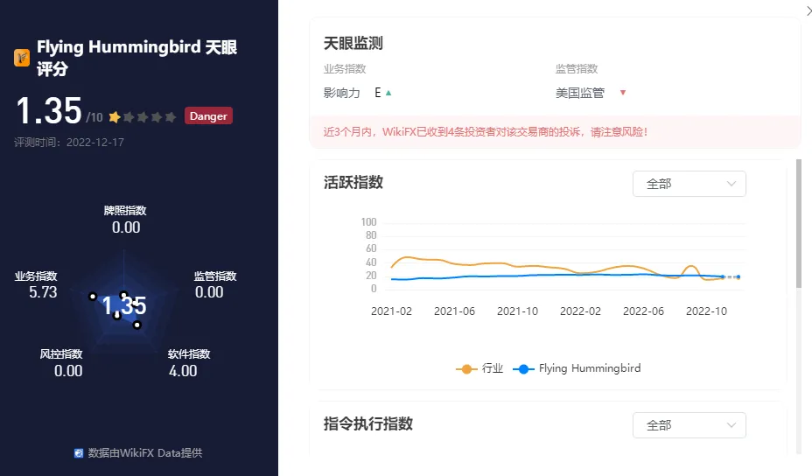
Task: Open the 指令执行指数 全部 dropdown
Action: pos(689,425)
